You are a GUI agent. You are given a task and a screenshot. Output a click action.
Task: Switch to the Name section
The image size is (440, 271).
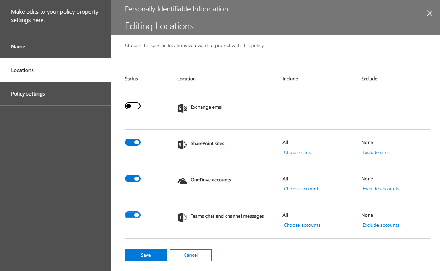(18, 46)
